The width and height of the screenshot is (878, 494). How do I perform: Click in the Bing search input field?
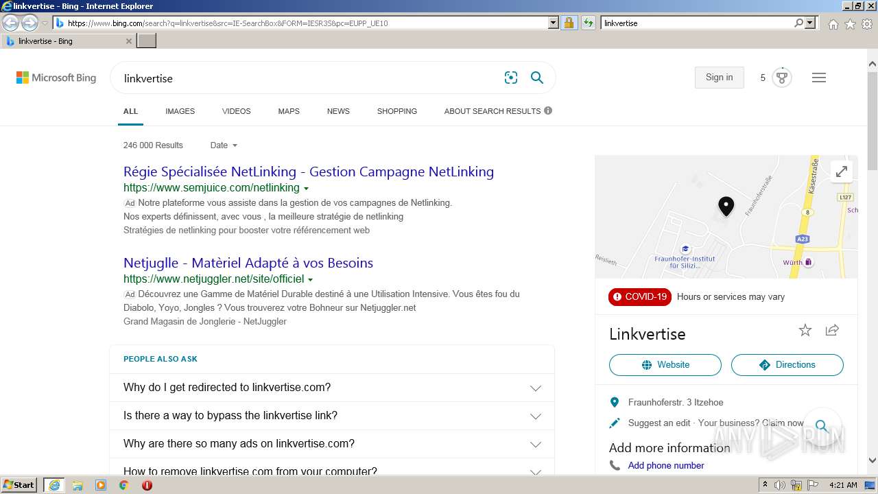[x=309, y=78]
